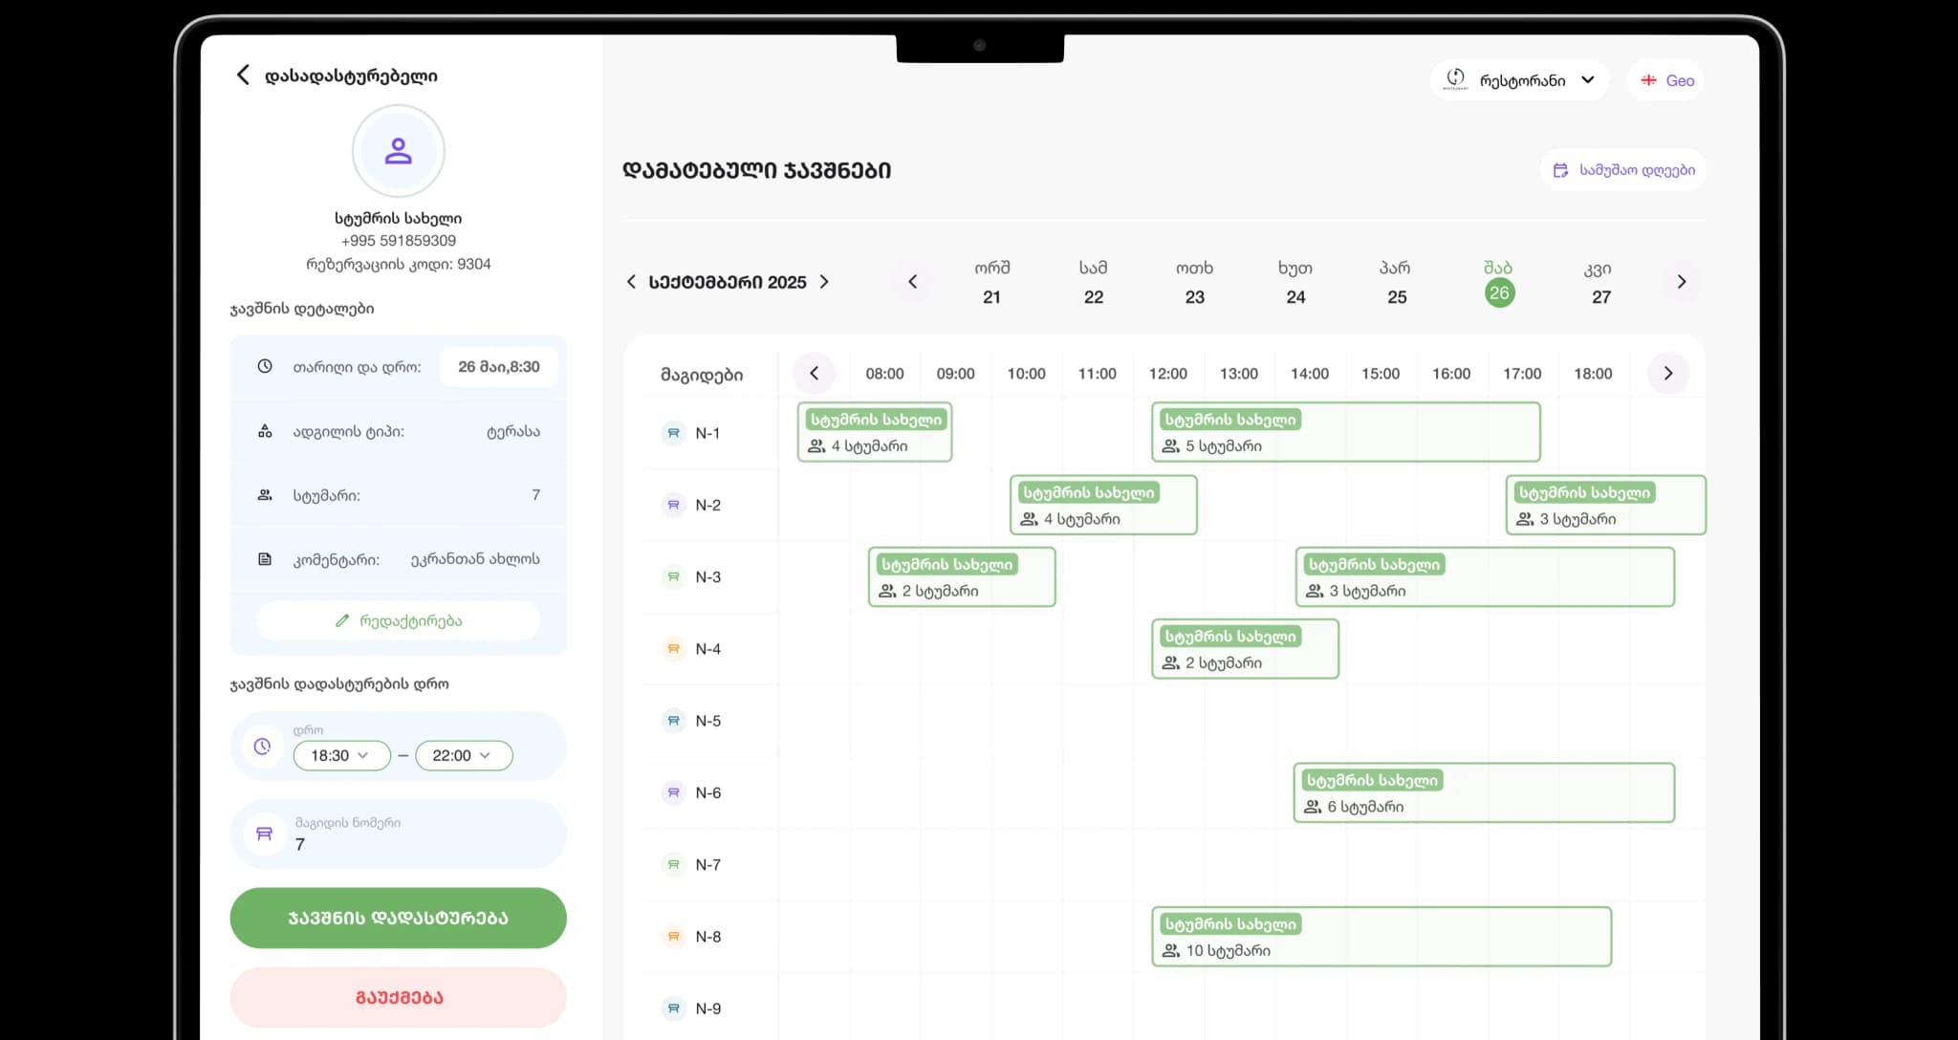1958x1040 pixels.
Task: Click the clock icon in confirmation time
Action: pyautogui.click(x=262, y=747)
